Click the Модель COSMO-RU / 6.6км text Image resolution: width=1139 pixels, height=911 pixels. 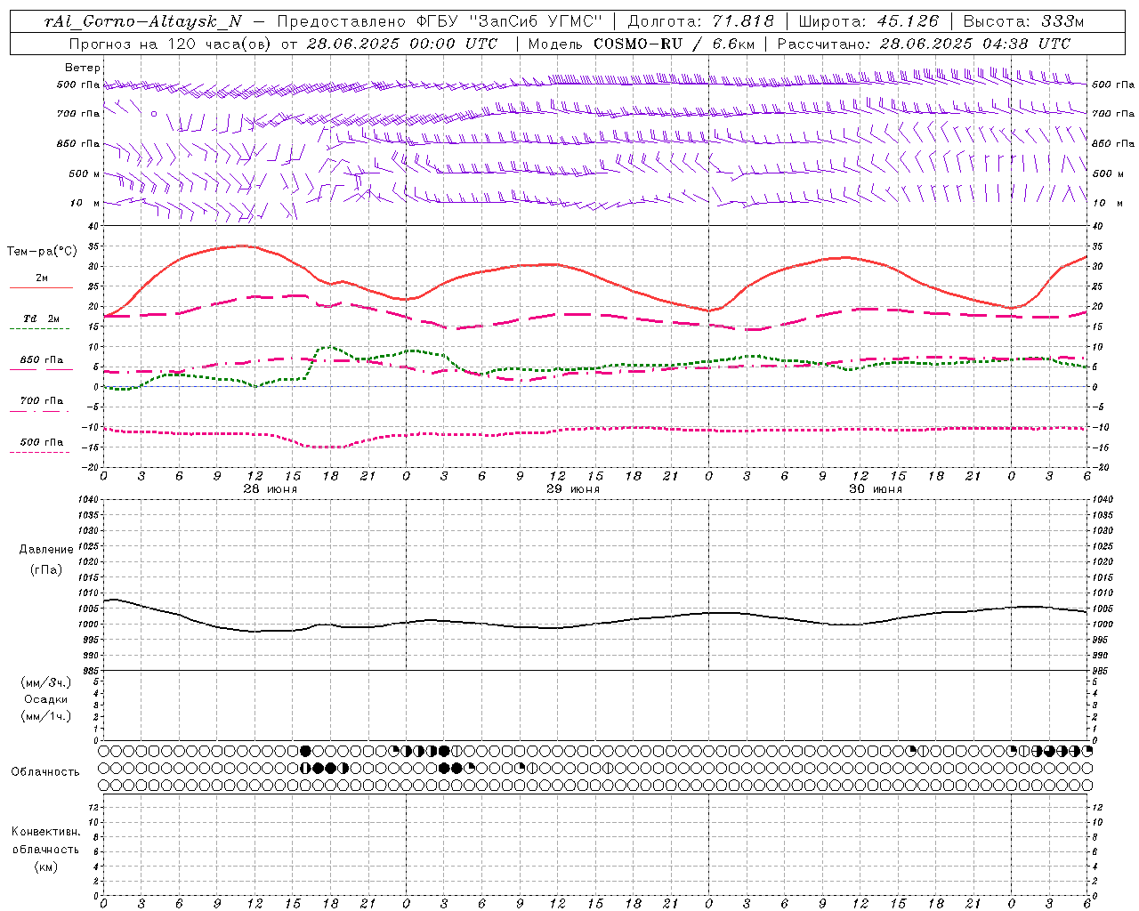pyautogui.click(x=641, y=44)
